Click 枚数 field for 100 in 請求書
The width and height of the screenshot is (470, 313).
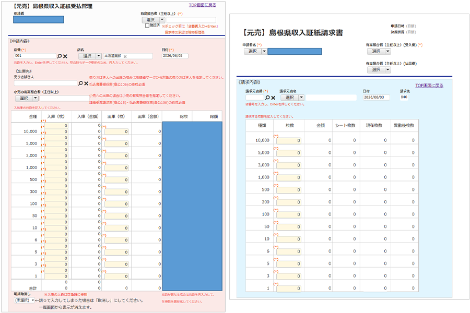click(289, 214)
